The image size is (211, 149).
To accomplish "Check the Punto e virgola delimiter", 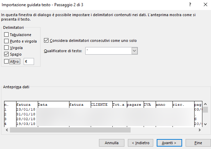I will coord(6,41).
